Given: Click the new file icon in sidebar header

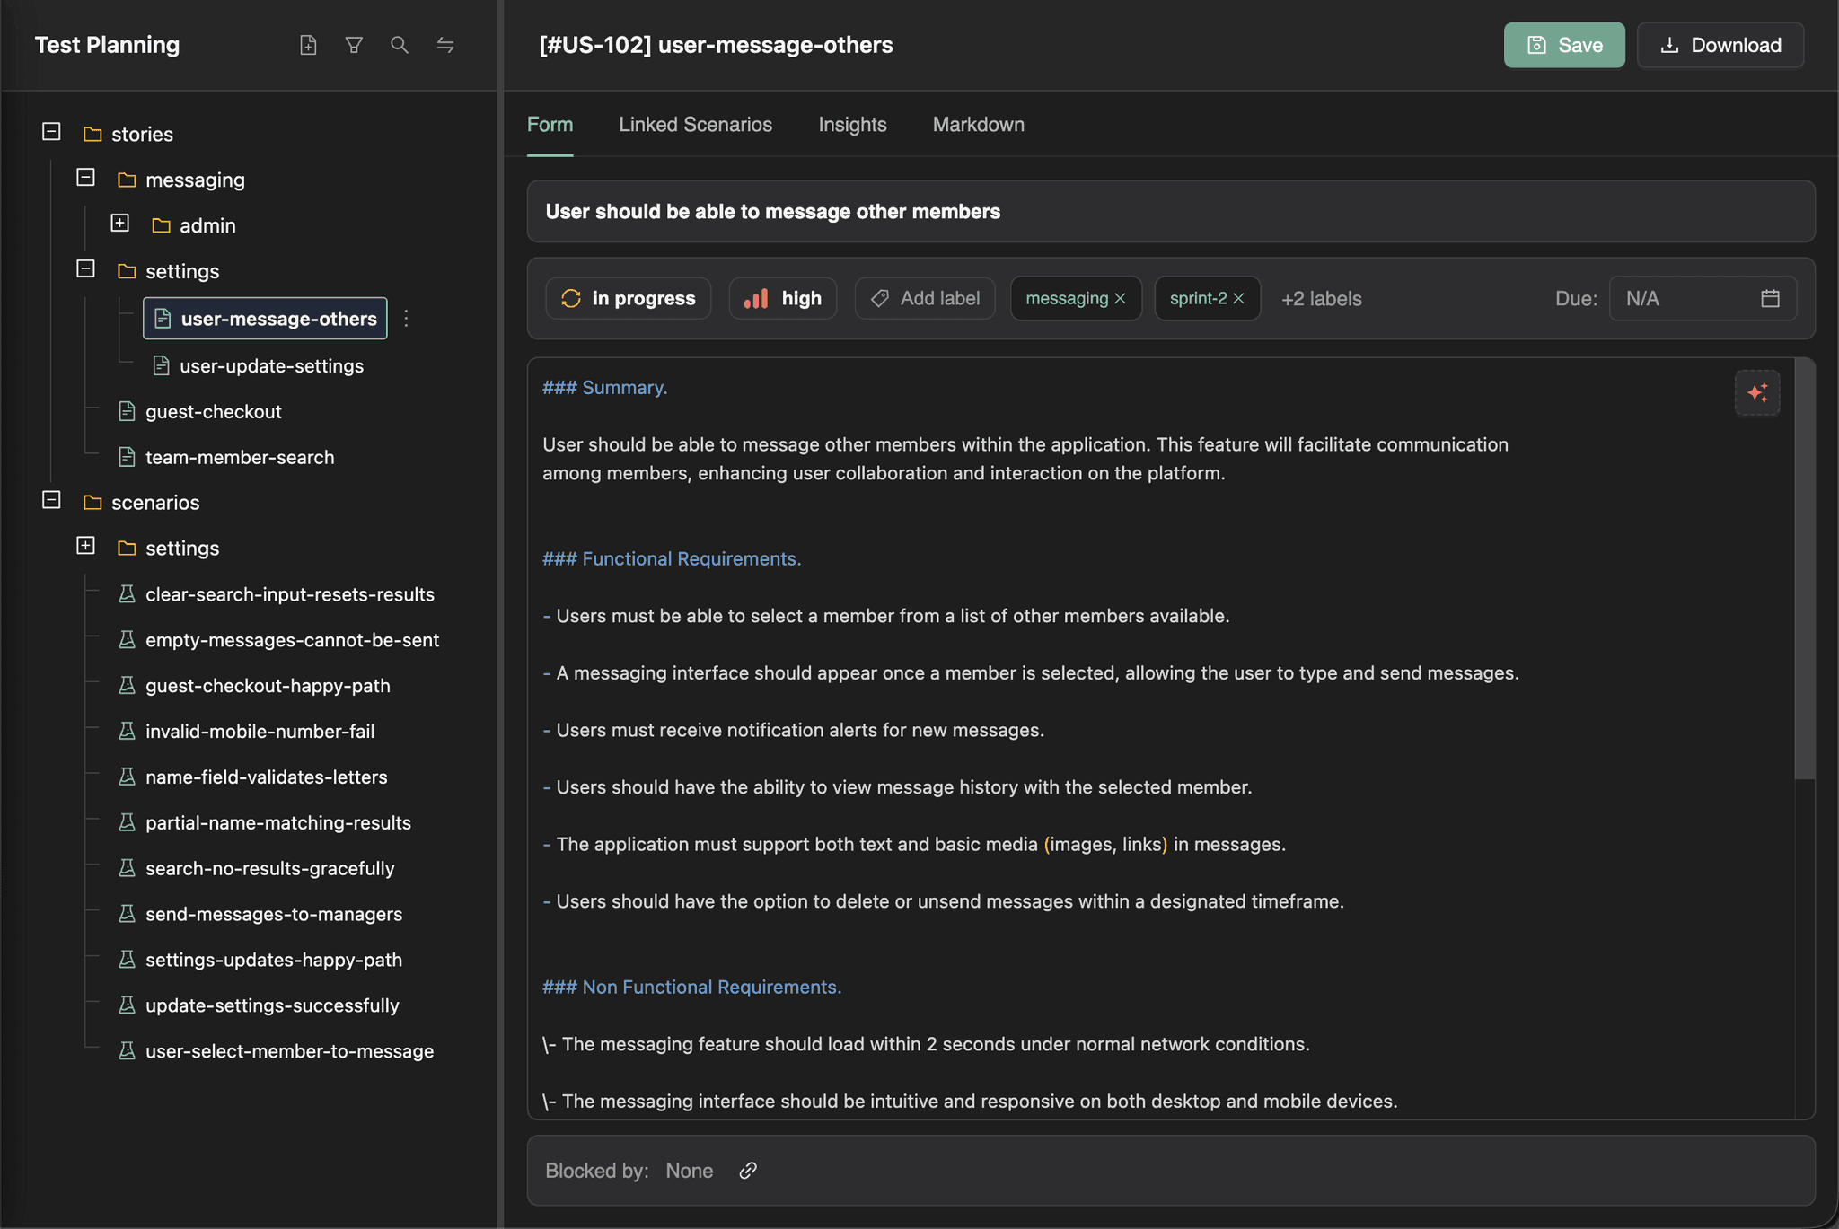Looking at the screenshot, I should coord(308,45).
